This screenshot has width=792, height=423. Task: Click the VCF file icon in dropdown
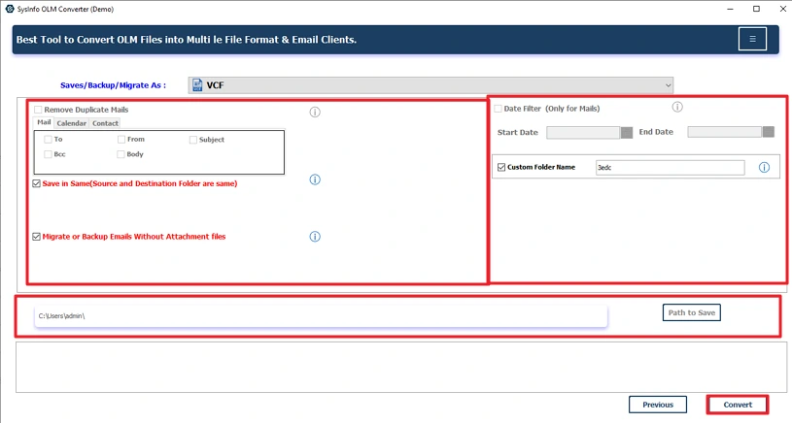197,85
